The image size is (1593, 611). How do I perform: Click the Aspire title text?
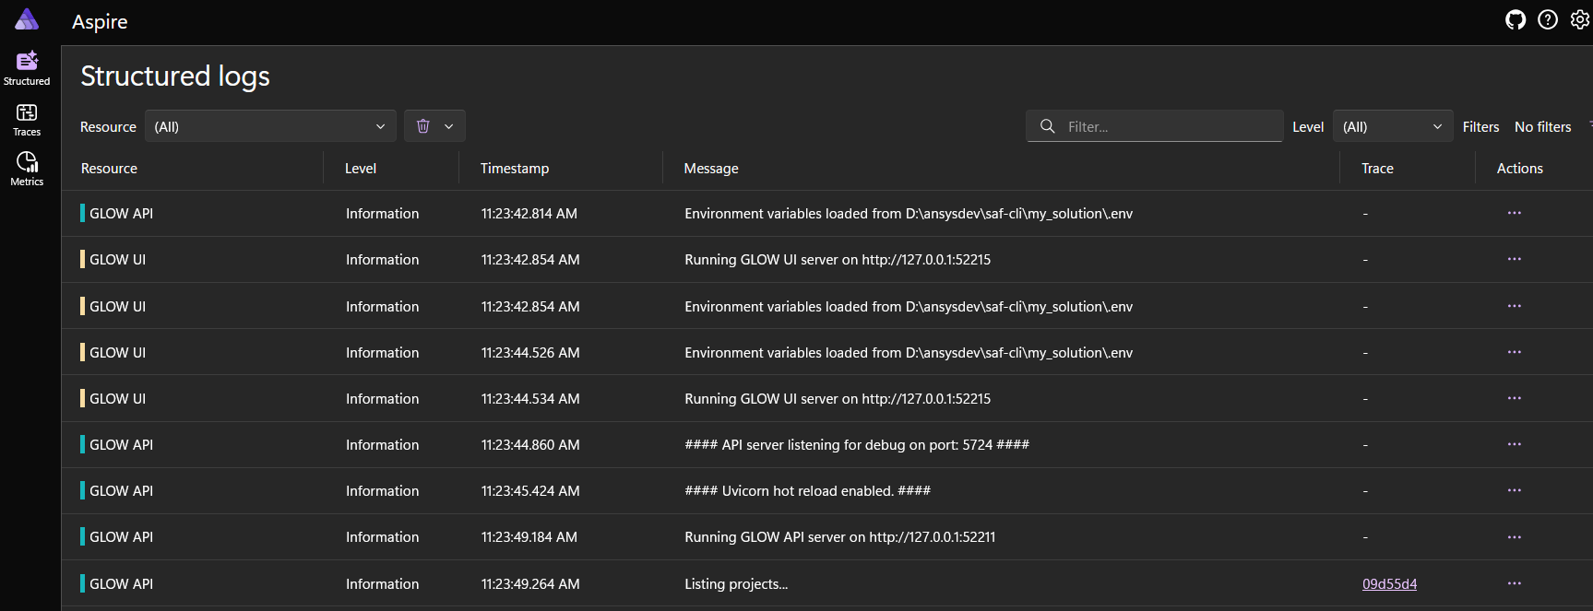pyautogui.click(x=100, y=21)
